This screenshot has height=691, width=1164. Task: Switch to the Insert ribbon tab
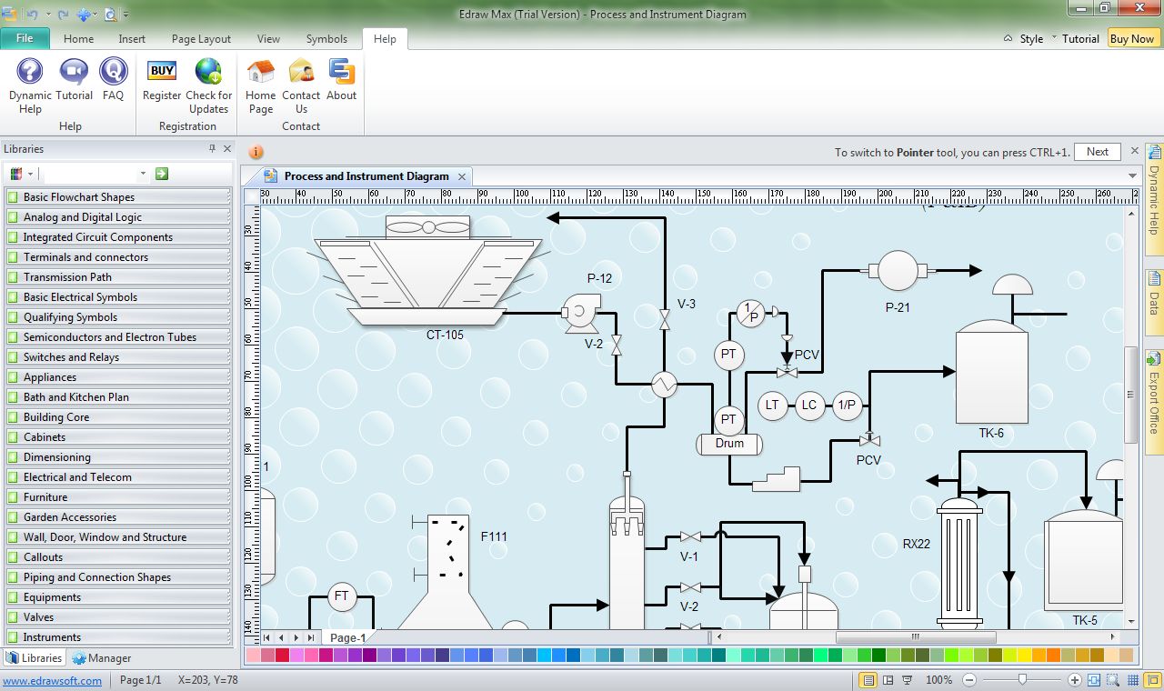pos(132,39)
